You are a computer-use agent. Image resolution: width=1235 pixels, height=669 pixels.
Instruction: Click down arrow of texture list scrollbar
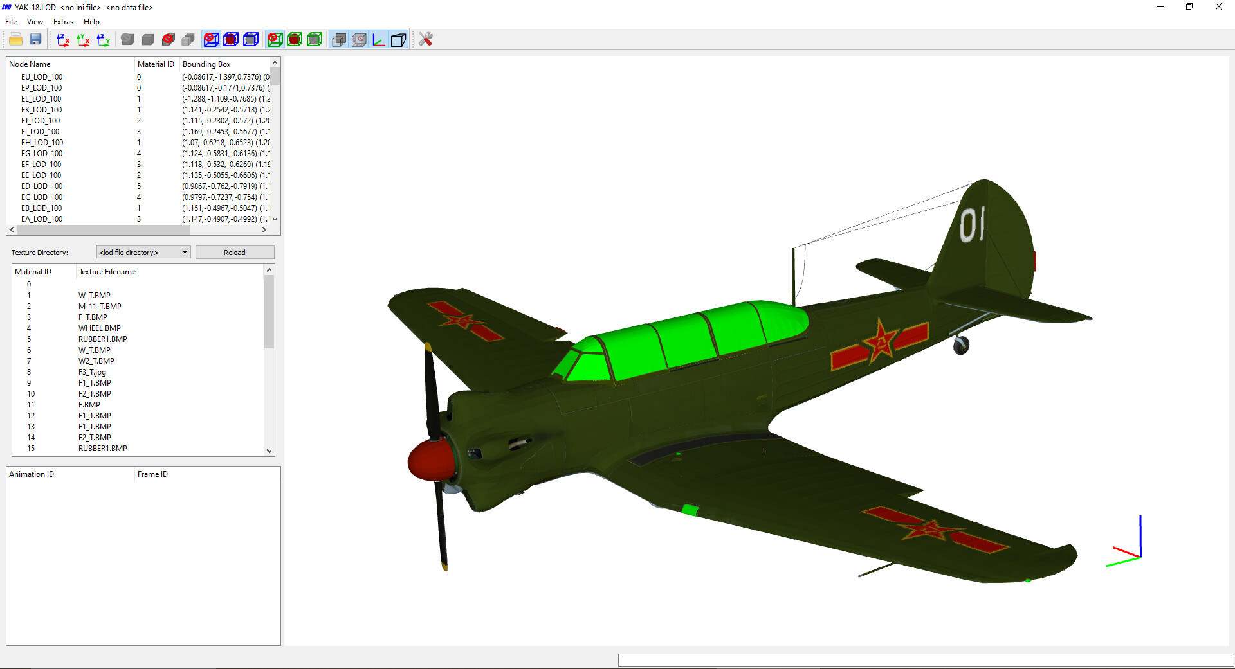270,450
